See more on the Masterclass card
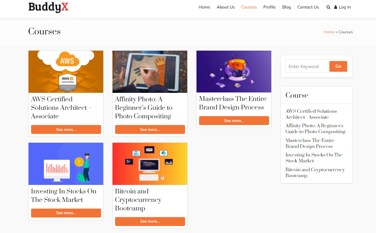376x233 pixels. tap(234, 121)
